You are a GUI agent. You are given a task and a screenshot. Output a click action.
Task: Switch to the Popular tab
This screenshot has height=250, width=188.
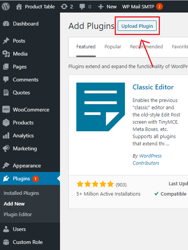click(113, 47)
